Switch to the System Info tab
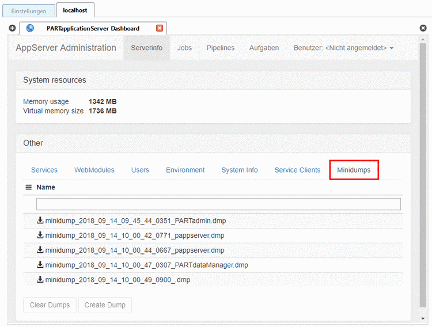Image resolution: width=432 pixels, height=327 pixels. tap(240, 170)
